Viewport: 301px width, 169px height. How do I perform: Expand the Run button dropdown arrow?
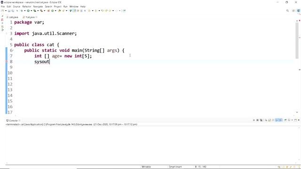32,11
